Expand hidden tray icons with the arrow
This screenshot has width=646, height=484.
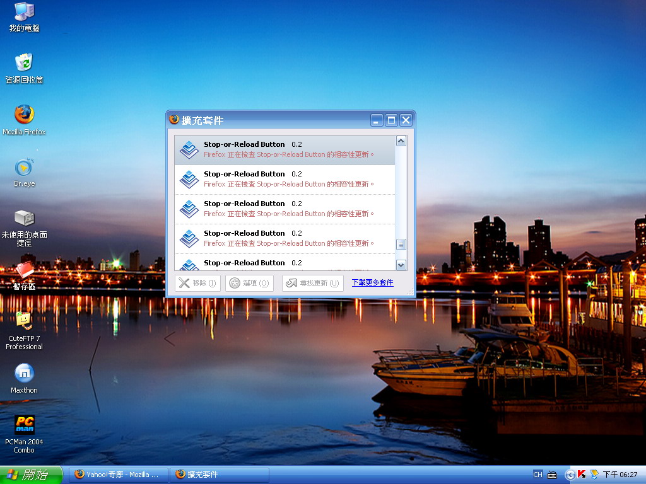pos(570,475)
